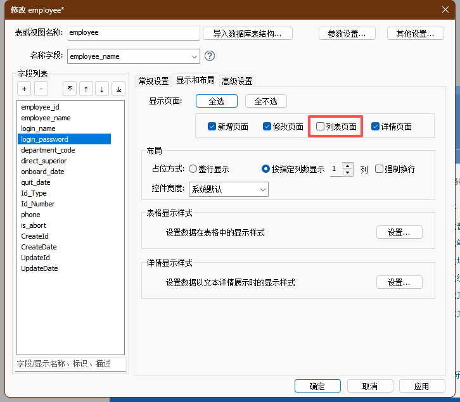Close the 修改 employee dialog
This screenshot has height=402, width=460.
click(x=445, y=8)
